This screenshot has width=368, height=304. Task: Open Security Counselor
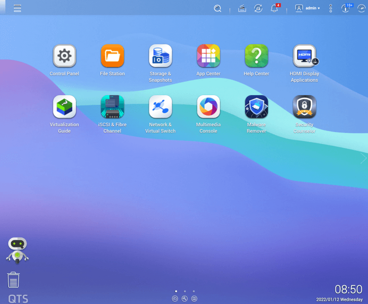point(304,107)
